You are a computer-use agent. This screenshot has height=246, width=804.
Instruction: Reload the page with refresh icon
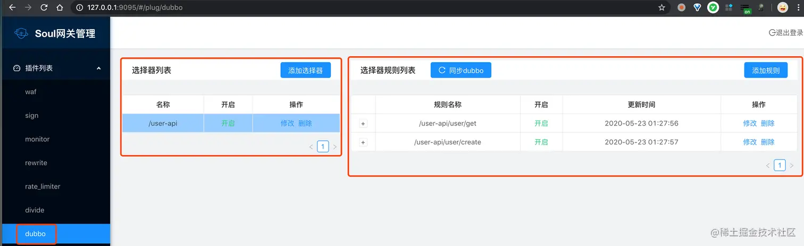point(44,7)
